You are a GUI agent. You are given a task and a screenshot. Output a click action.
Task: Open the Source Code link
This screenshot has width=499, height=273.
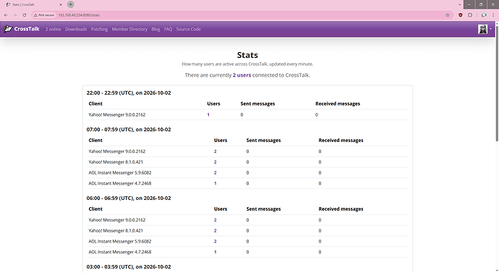189,29
